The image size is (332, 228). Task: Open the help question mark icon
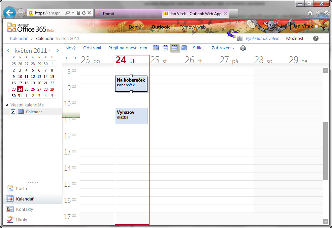(316, 38)
